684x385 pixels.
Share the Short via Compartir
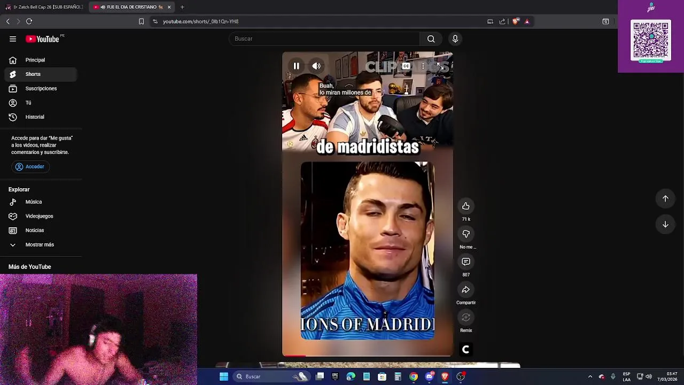coord(466,290)
